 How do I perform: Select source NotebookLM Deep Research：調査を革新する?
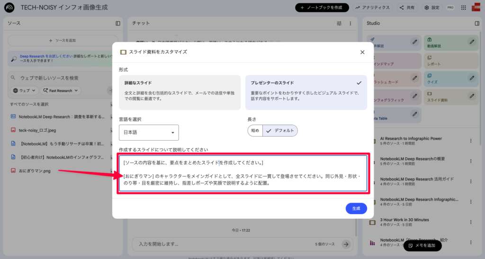pos(61,117)
